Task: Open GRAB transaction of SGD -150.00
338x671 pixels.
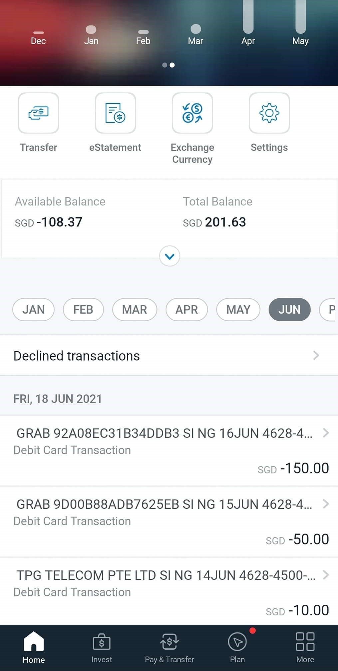Action: 169,451
